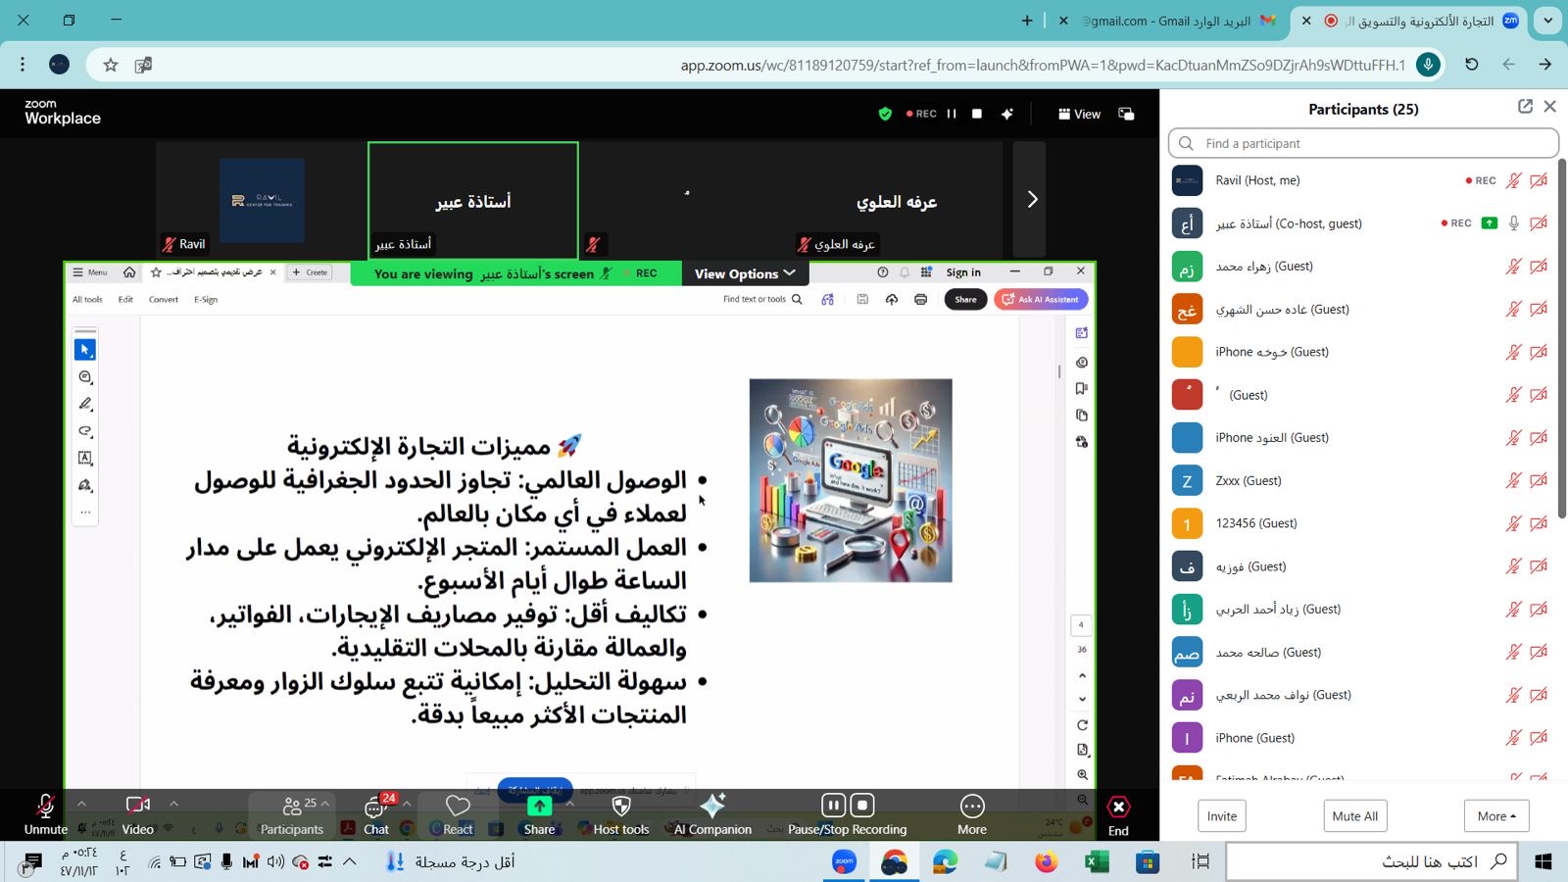The width and height of the screenshot is (1568, 882).
Task: Click the green encryption shield icon
Action: pos(885,114)
